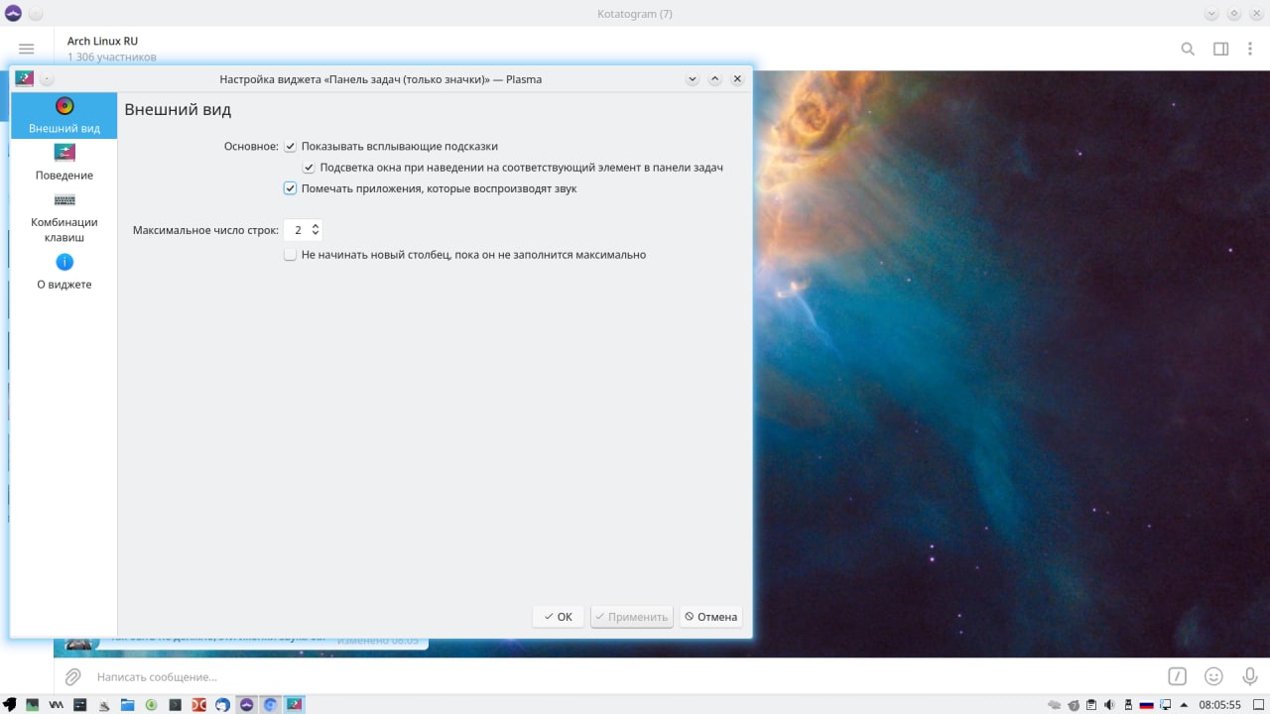Image resolution: width=1270 pixels, height=714 pixels.
Task: Open the network connection tray icon
Action: [x=1165, y=705]
